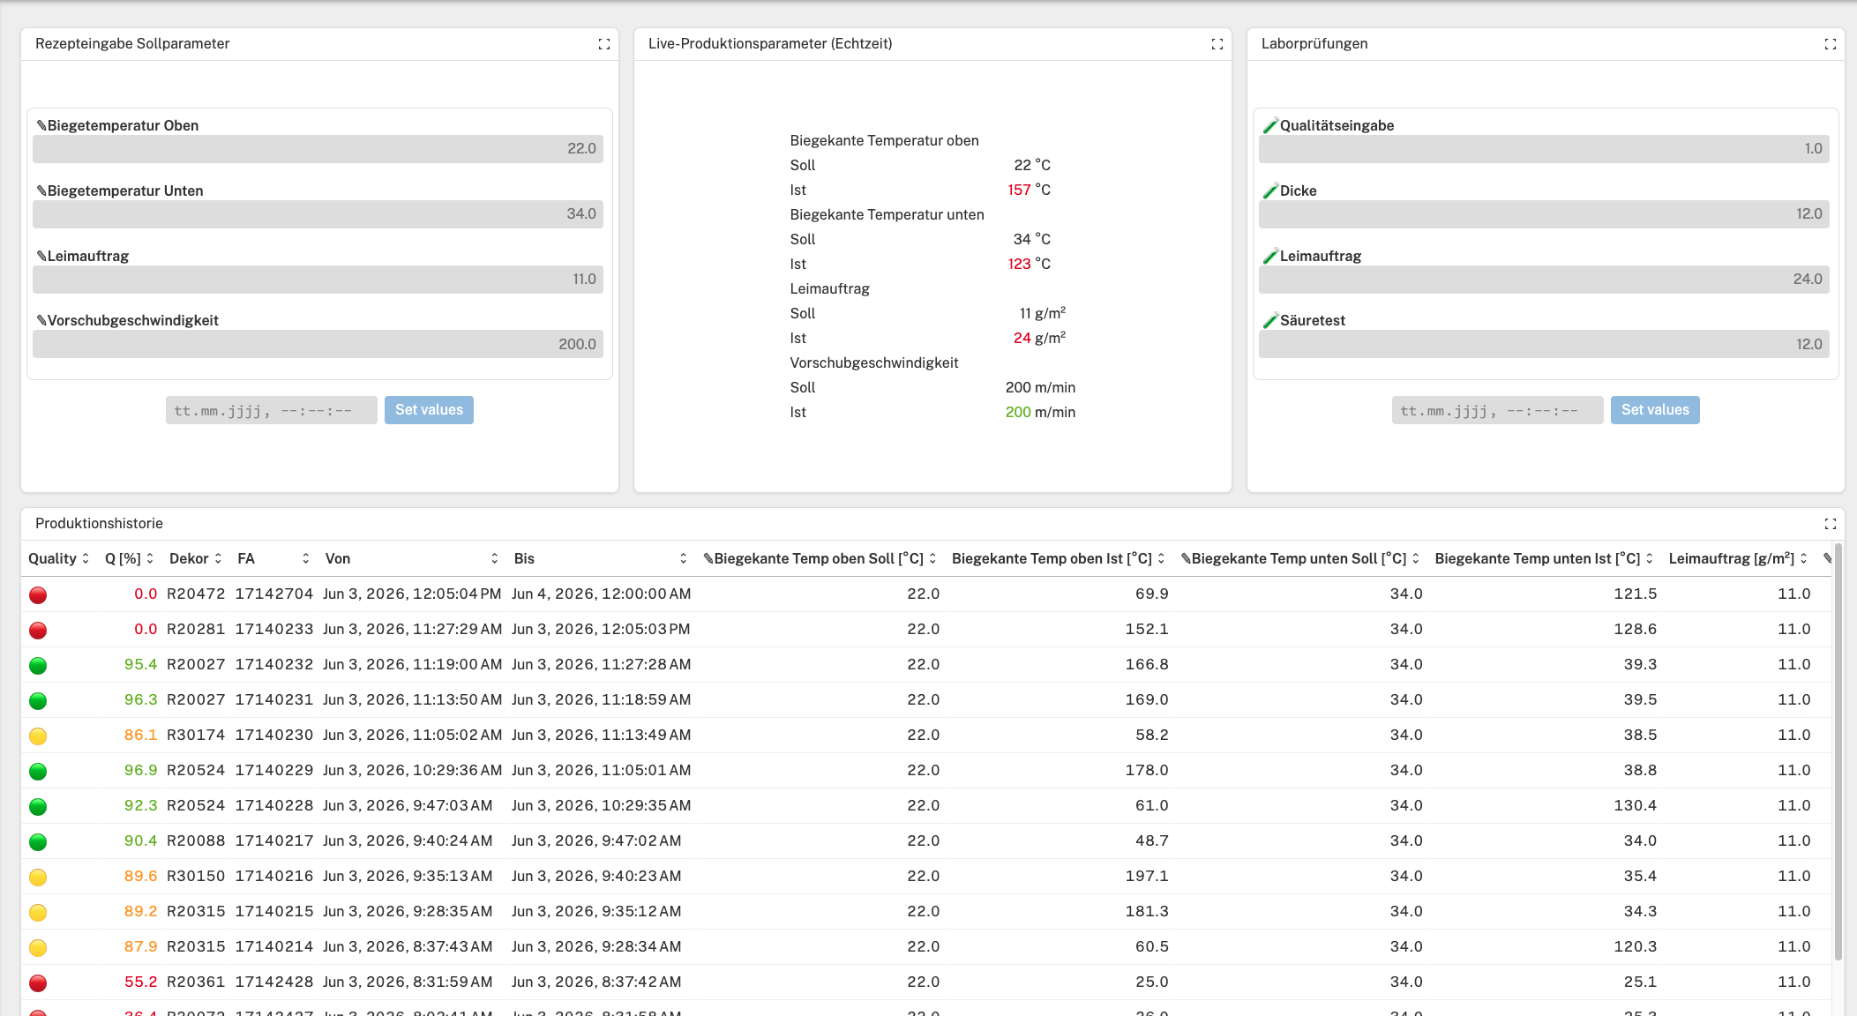Click Temp unten Ist value 130.4
Image resolution: width=1857 pixels, height=1016 pixels.
(x=1635, y=806)
